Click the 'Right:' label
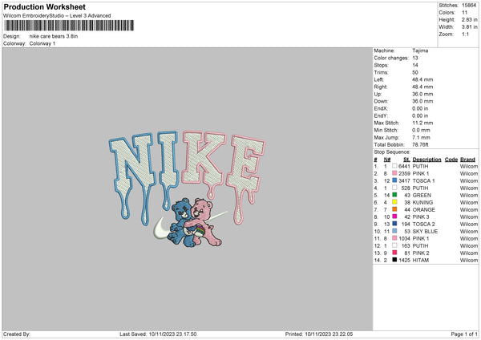 click(x=380, y=87)
